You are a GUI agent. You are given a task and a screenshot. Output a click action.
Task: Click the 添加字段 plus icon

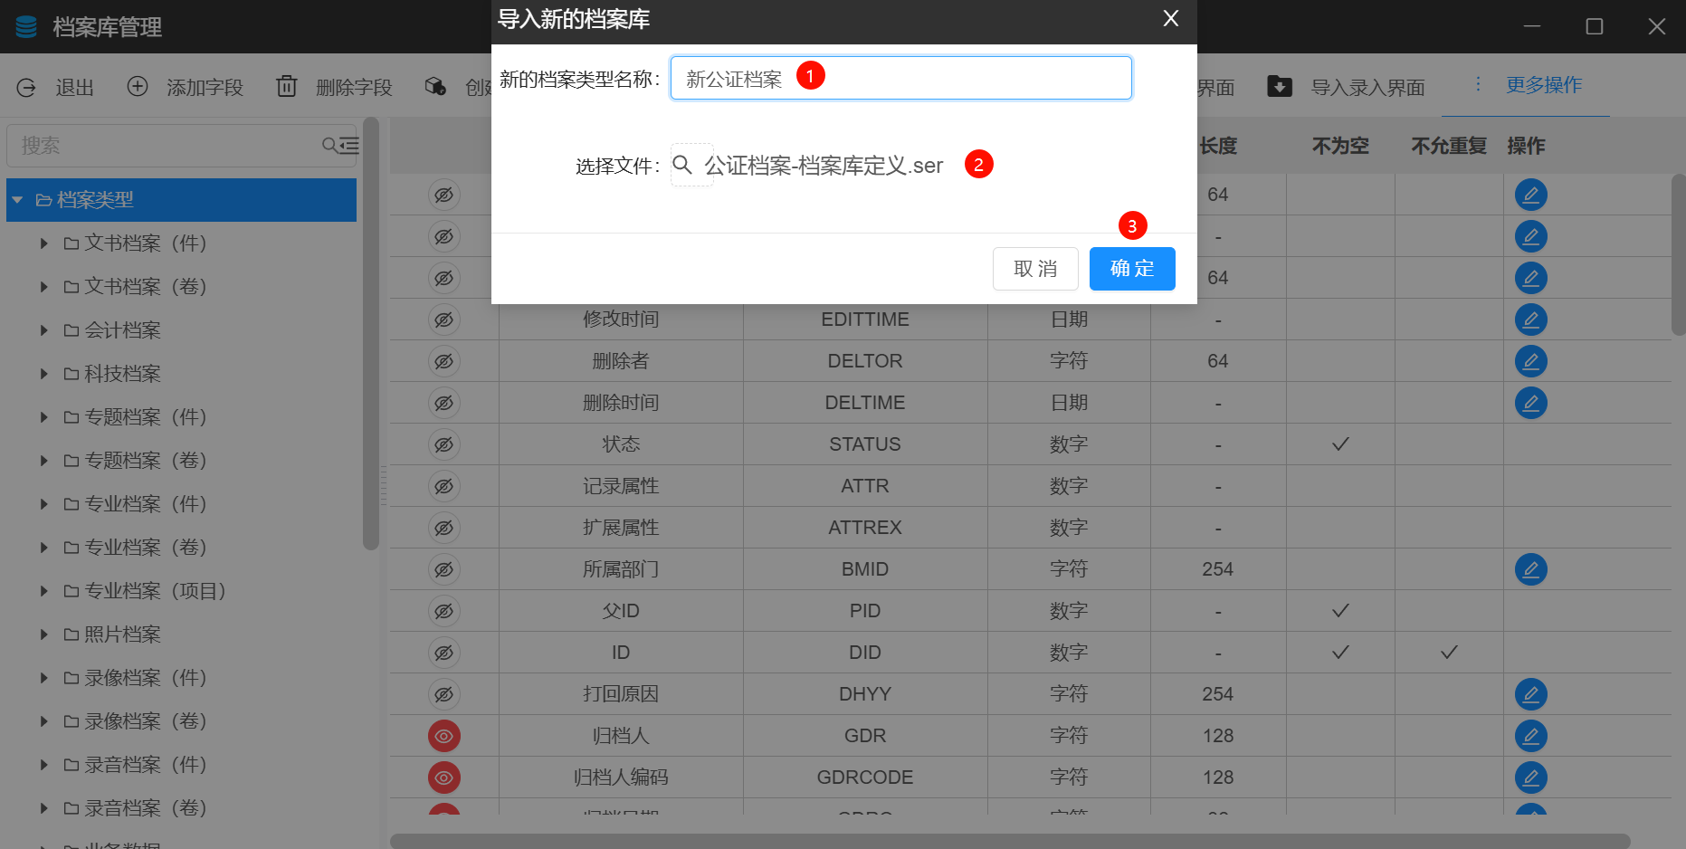pos(138,87)
